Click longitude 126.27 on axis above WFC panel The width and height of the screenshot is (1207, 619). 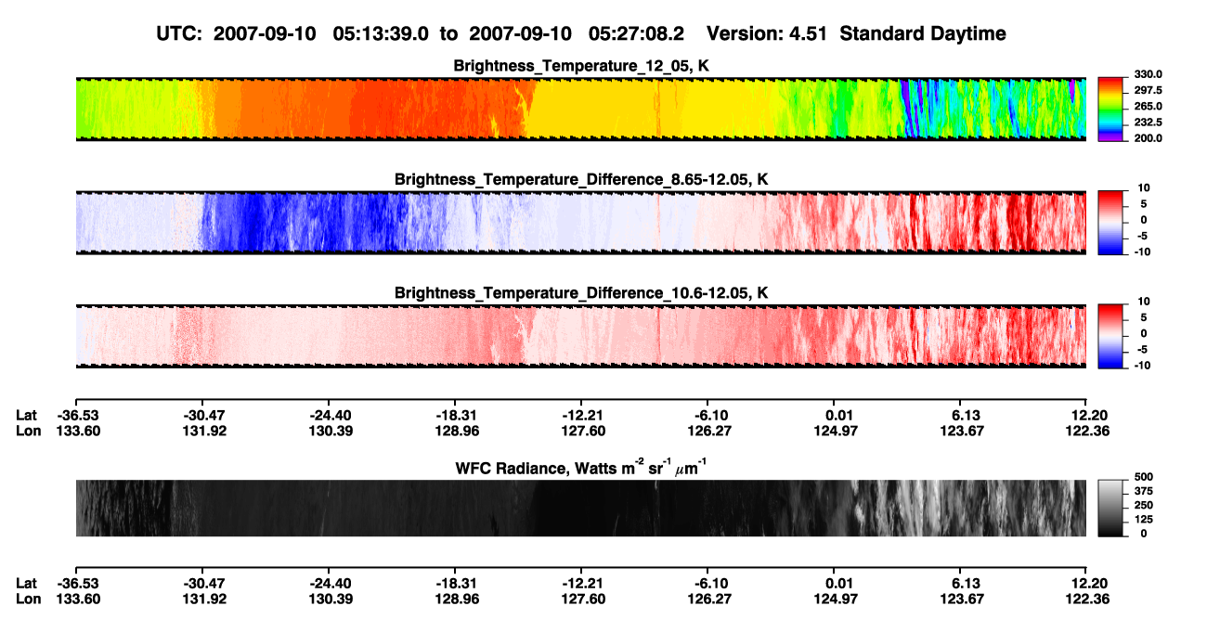pyautogui.click(x=707, y=431)
